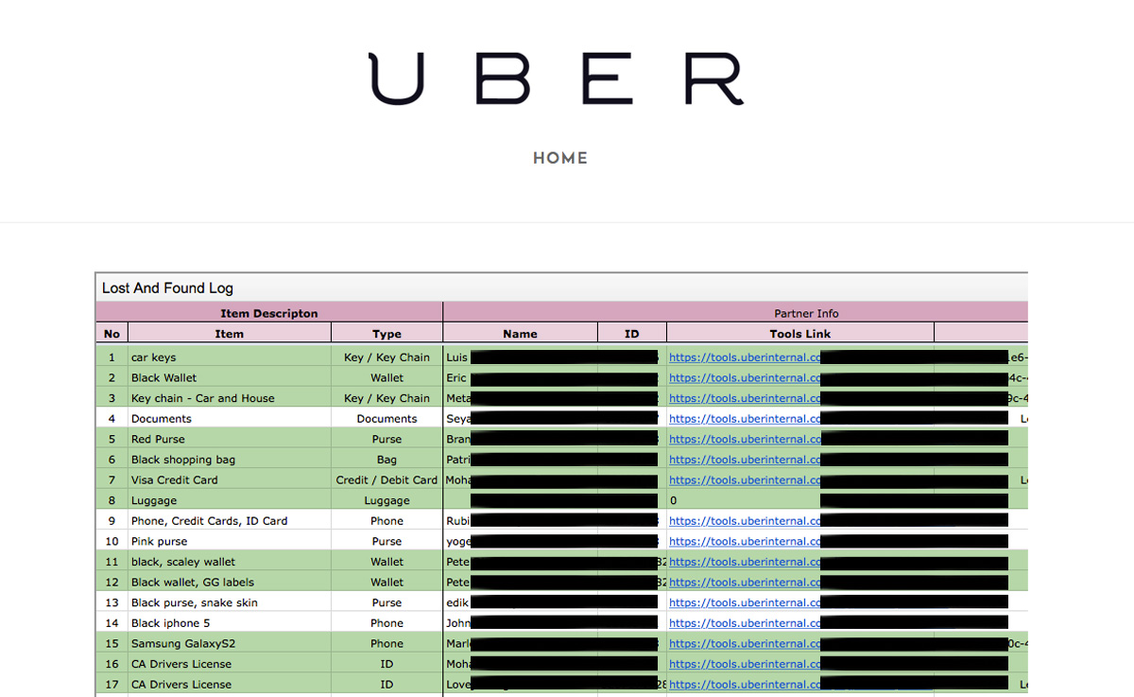
Task: Open tools link in row 16 CA Drivers License
Action: [745, 665]
